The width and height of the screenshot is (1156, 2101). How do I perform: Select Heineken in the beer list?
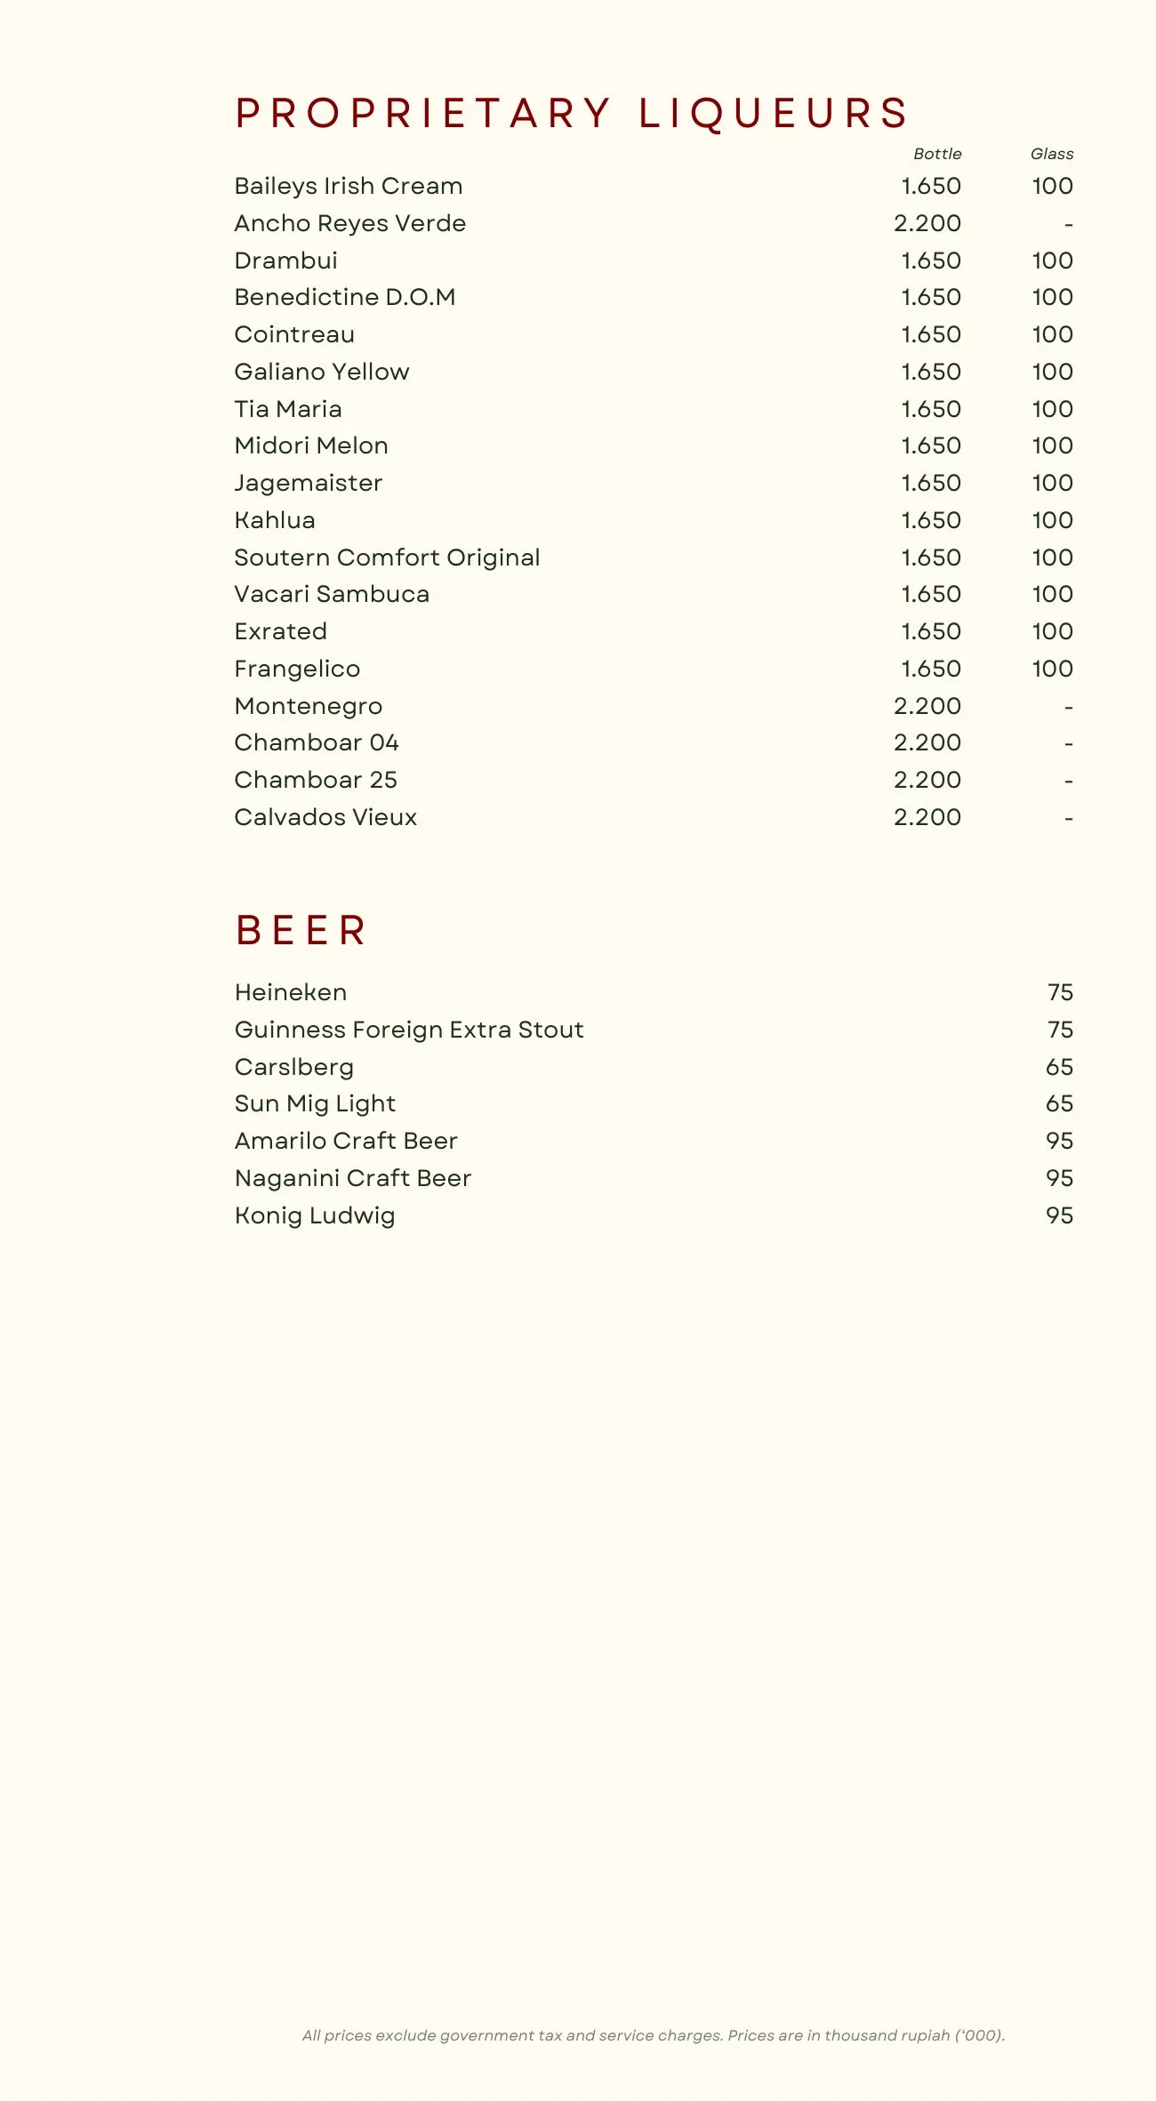click(291, 992)
